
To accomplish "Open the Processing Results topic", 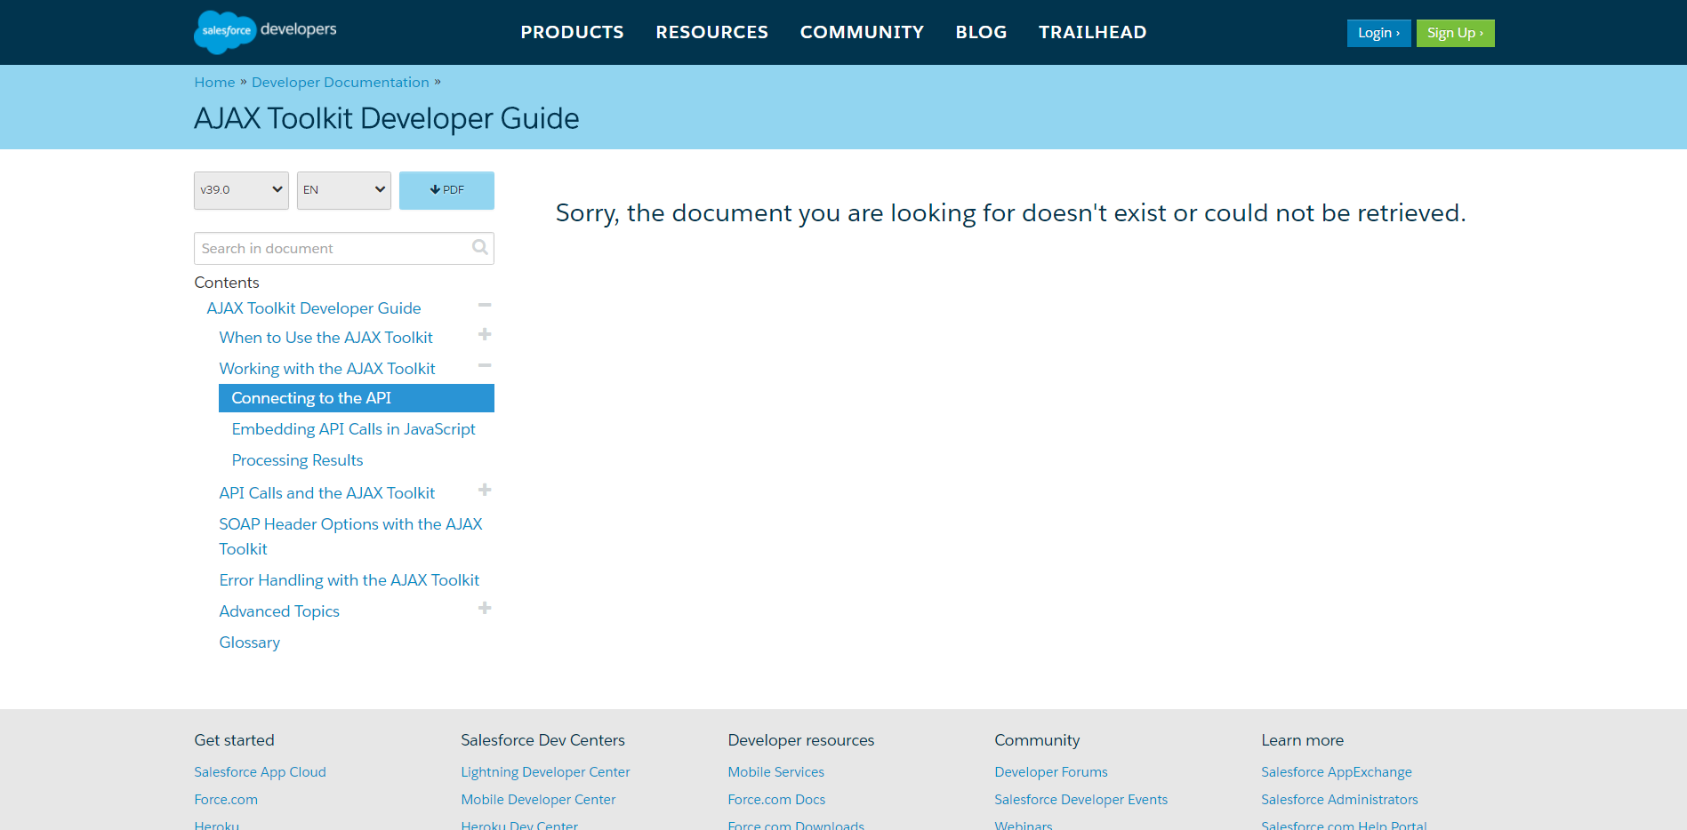I will click(x=297, y=460).
